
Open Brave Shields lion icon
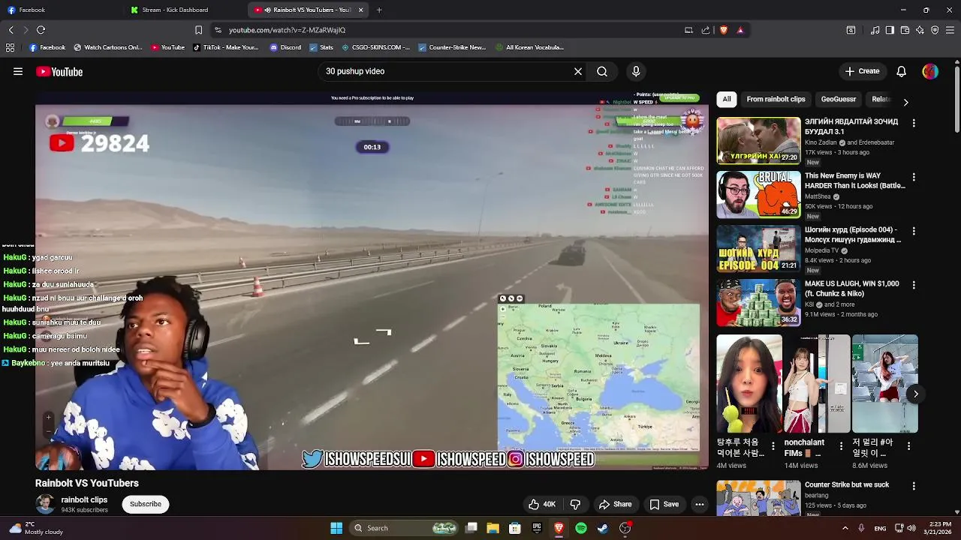[x=724, y=30]
